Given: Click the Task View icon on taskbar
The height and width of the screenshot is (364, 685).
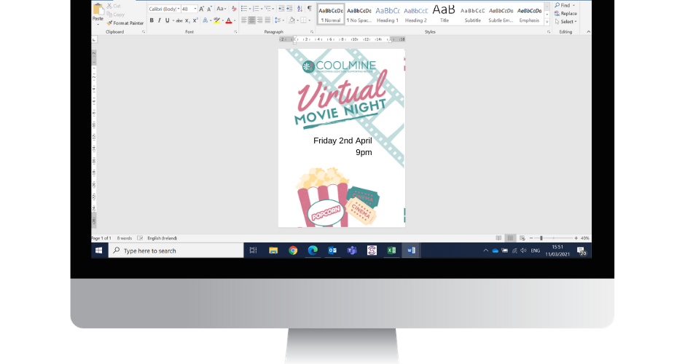Looking at the screenshot, I should 253,250.
